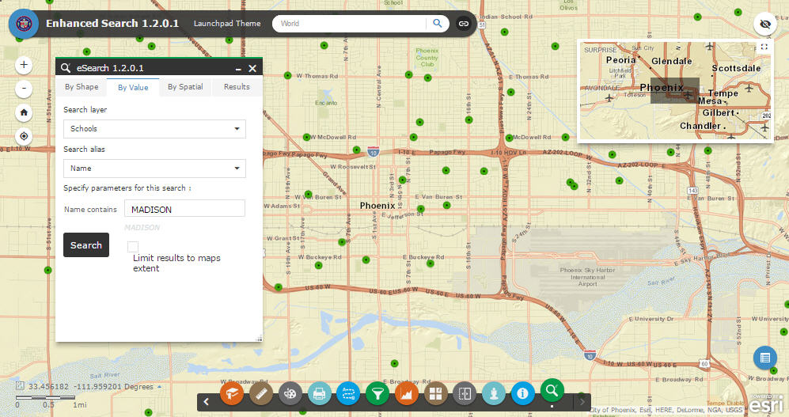Close the eSearch panel
Viewport: 789px width, 417px height.
click(252, 68)
